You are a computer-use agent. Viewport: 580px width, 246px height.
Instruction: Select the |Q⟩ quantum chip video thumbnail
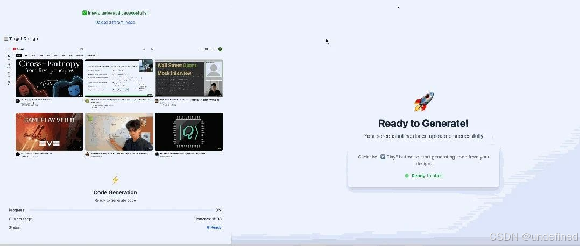point(189,132)
